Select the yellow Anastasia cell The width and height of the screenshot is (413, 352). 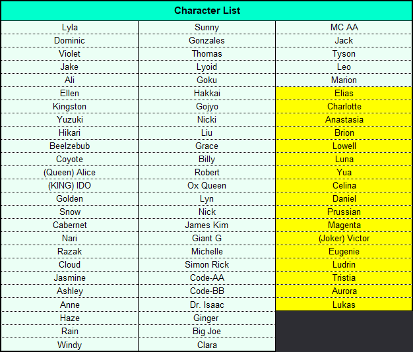tap(344, 120)
